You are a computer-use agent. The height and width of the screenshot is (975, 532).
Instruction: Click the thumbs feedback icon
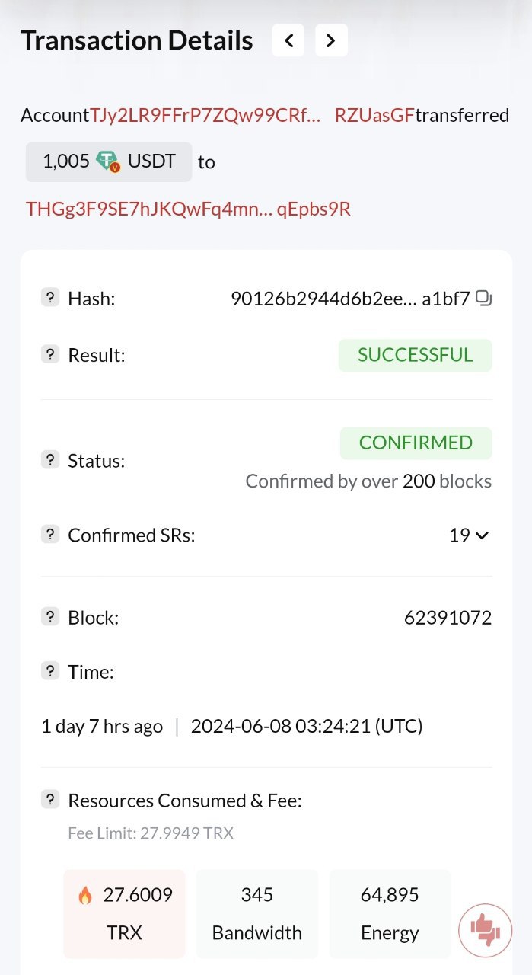485,929
